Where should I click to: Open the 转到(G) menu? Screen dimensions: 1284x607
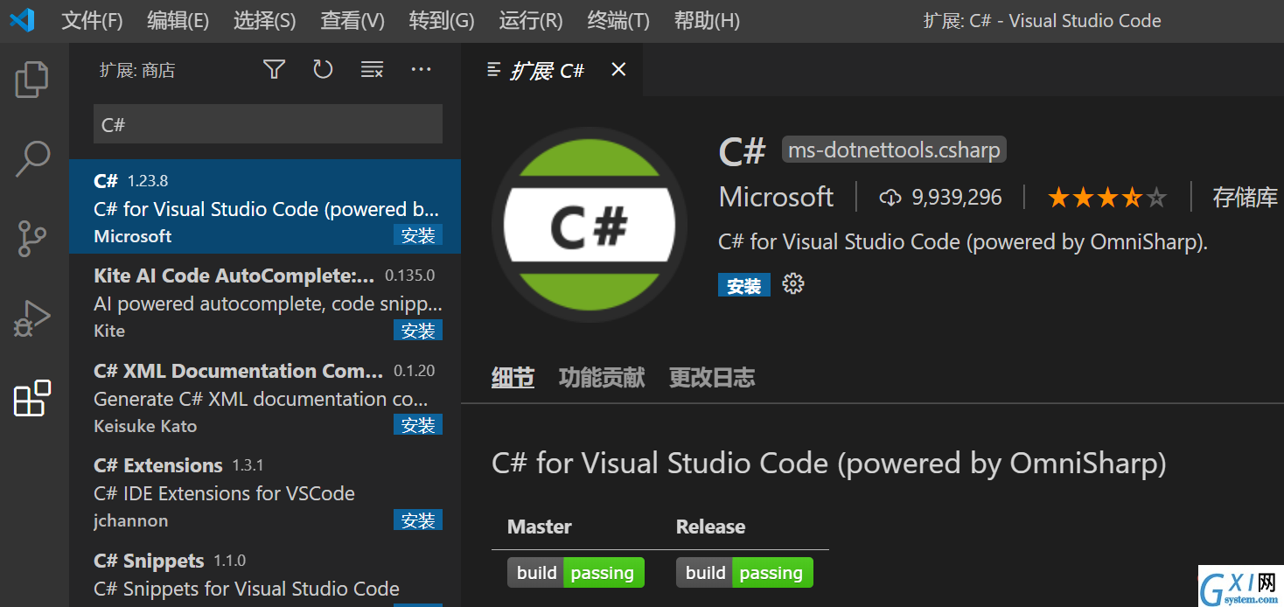[x=442, y=21]
